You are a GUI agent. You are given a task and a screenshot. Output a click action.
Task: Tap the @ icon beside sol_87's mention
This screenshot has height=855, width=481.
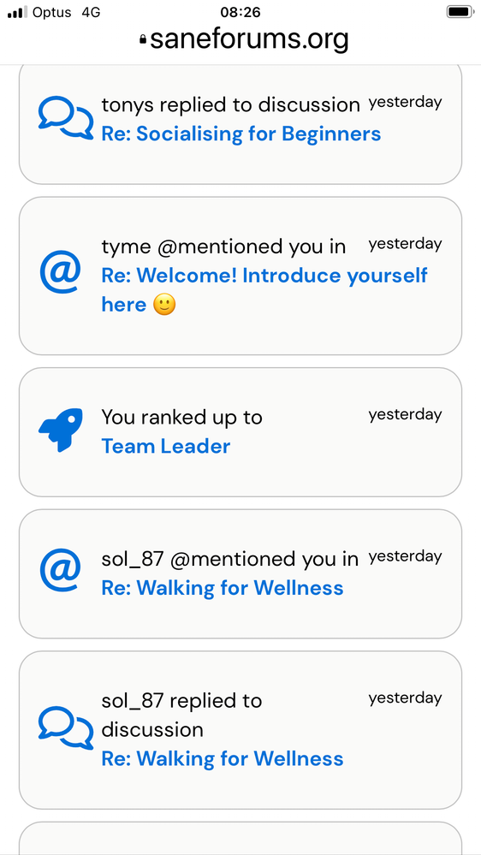[x=60, y=572]
